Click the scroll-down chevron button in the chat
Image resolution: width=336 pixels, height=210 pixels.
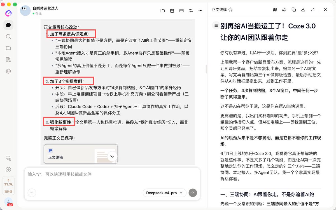pyautogui.click(x=112, y=156)
